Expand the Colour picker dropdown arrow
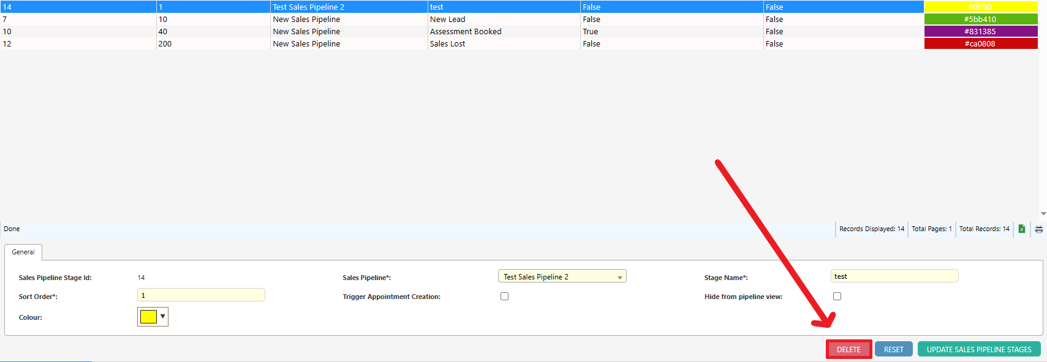The width and height of the screenshot is (1047, 362). [x=162, y=316]
